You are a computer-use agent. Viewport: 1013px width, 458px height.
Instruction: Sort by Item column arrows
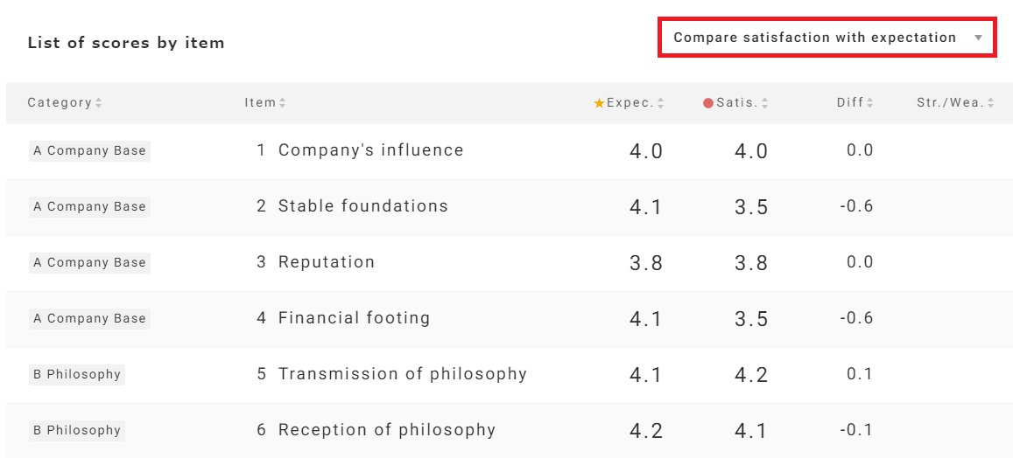283,103
